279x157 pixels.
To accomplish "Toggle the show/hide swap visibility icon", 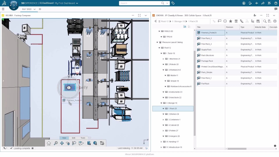I will click(102, 143).
